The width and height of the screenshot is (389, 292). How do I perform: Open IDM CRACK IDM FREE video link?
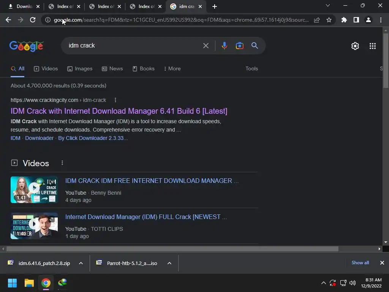pyautogui.click(x=152, y=181)
